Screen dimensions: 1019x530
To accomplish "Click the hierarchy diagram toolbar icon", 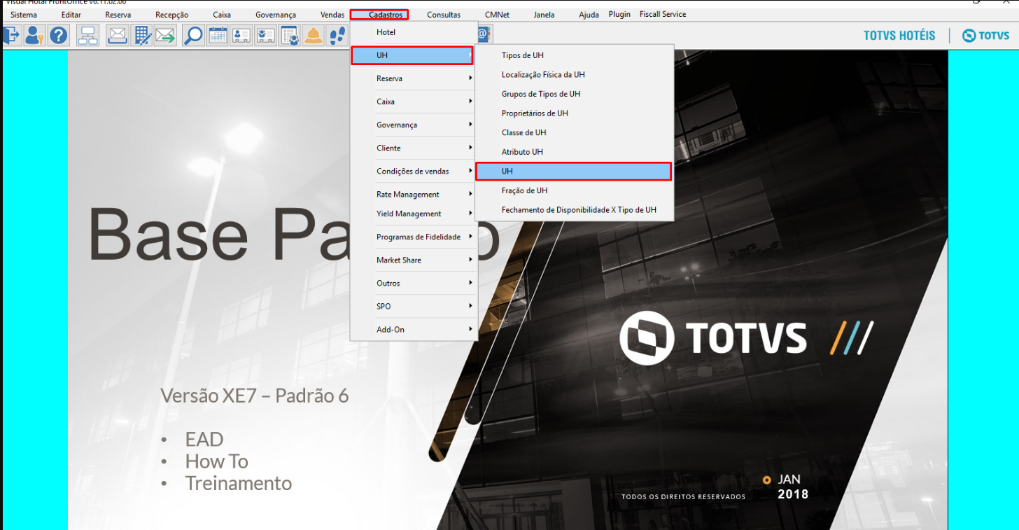I will pos(88,35).
